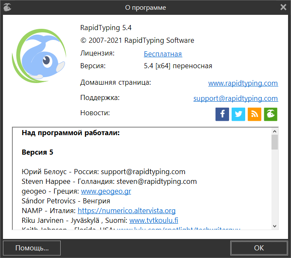Close the О программе dialog
291x258 pixels.
tap(283, 8)
